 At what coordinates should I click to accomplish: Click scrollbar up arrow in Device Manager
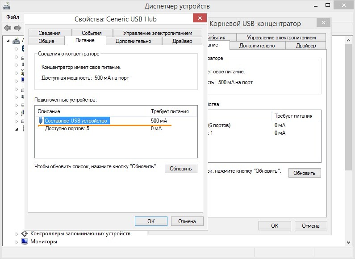pyautogui.click(x=348, y=40)
